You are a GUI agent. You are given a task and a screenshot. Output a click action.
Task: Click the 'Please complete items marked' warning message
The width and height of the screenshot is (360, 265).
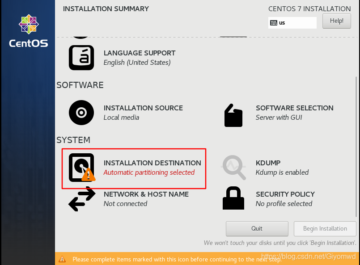(177, 260)
